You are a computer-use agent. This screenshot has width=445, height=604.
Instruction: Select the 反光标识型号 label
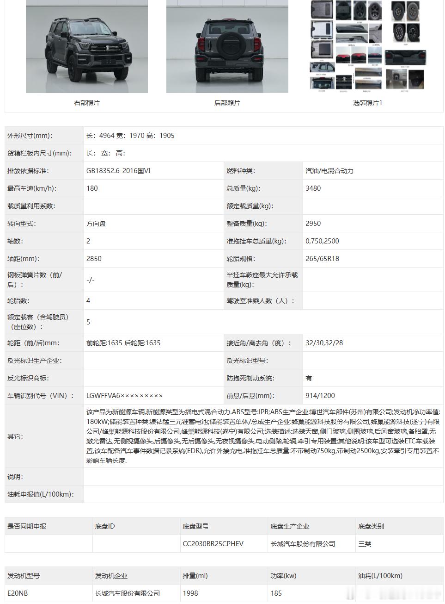tap(247, 361)
